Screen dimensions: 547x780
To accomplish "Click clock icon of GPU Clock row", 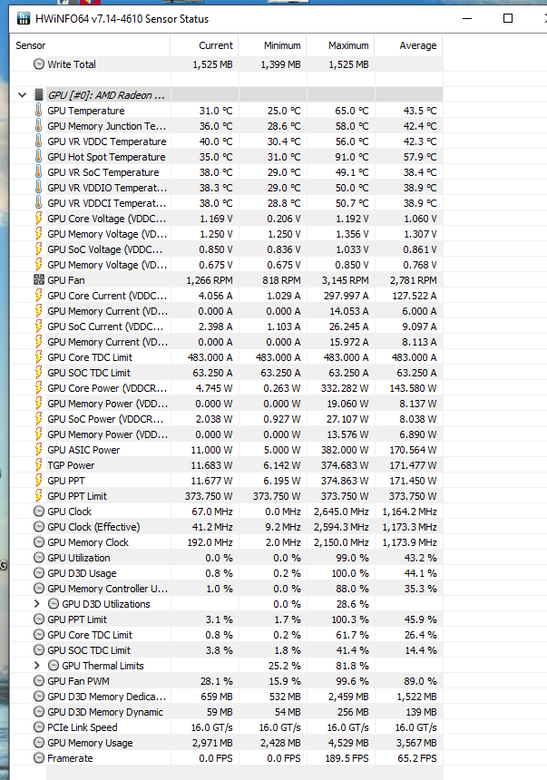I will 39,511.
